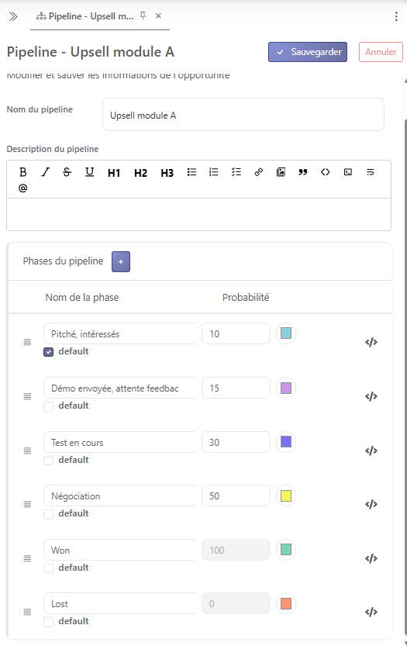
Task: Apply inline code formatting
Action: (325, 172)
